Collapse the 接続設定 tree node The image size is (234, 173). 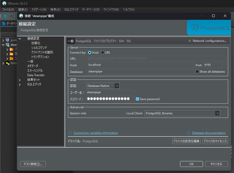pyautogui.click(x=20, y=39)
